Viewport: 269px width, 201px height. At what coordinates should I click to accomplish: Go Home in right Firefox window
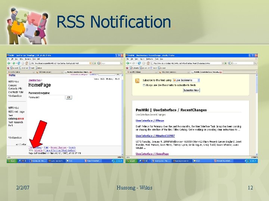148,63
